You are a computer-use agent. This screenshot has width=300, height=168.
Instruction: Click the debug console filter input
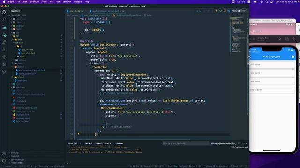coord(186,143)
